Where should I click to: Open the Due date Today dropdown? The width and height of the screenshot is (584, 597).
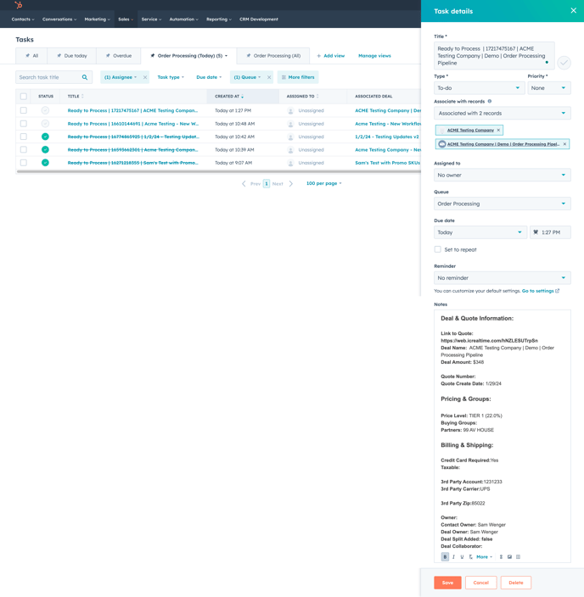click(480, 232)
